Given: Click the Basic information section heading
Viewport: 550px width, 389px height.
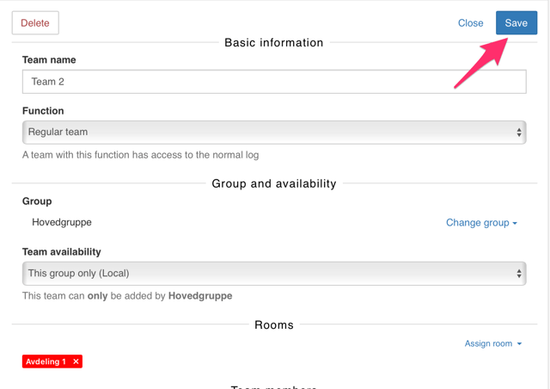Looking at the screenshot, I should tap(273, 42).
